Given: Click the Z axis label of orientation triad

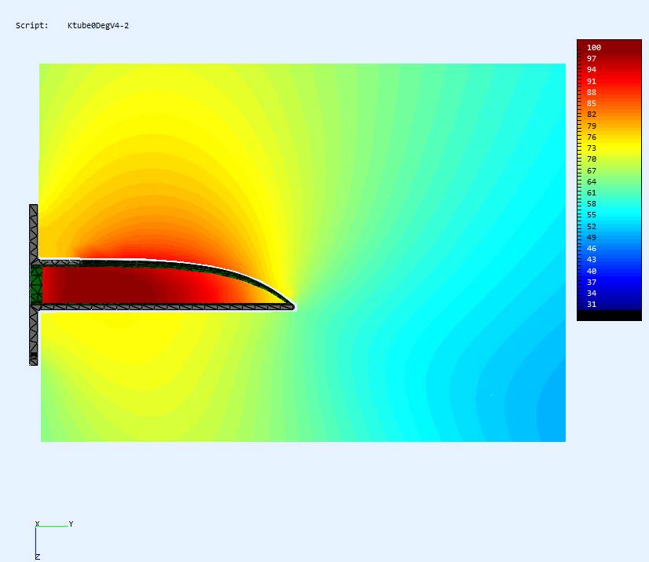Looking at the screenshot, I should point(38,557).
